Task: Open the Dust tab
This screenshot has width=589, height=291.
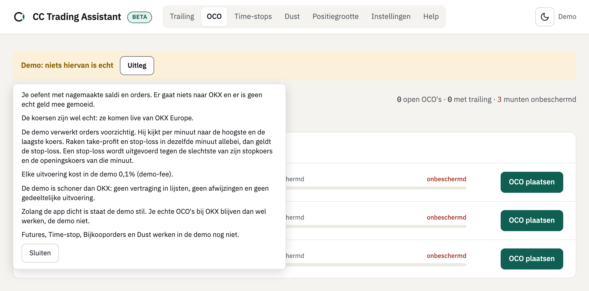Action: click(292, 17)
